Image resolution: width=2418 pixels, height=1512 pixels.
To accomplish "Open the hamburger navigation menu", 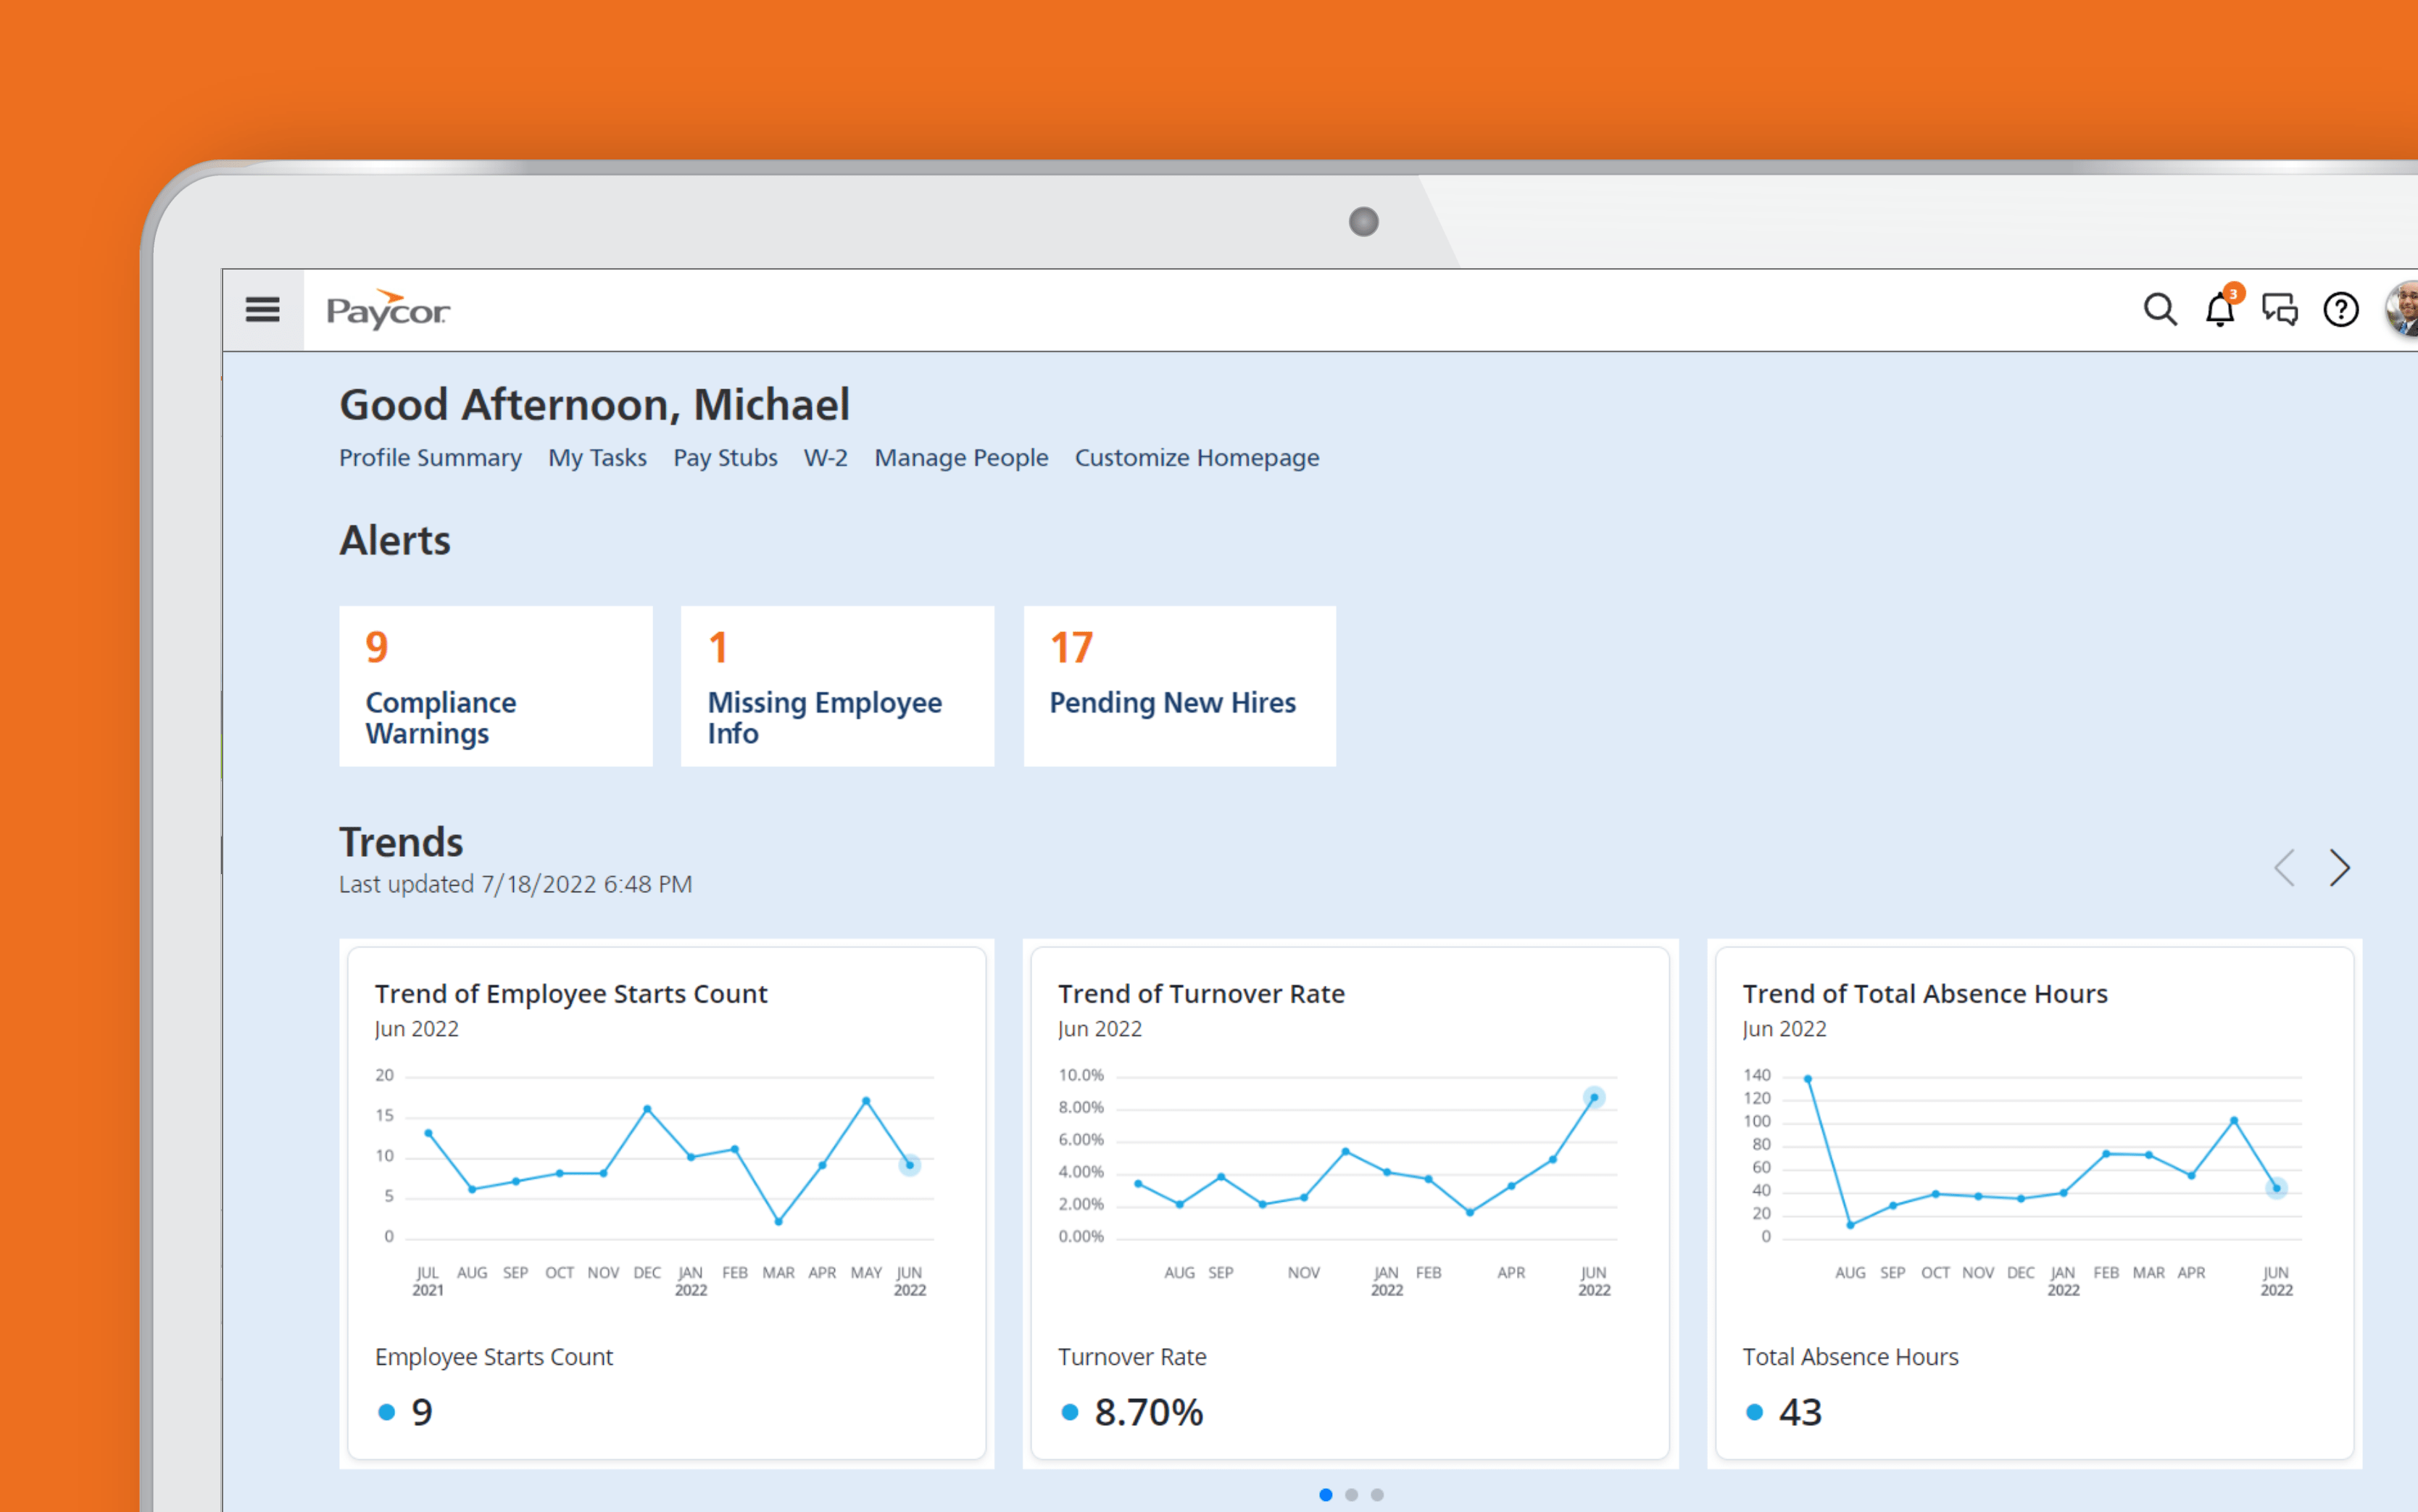I will click(262, 310).
